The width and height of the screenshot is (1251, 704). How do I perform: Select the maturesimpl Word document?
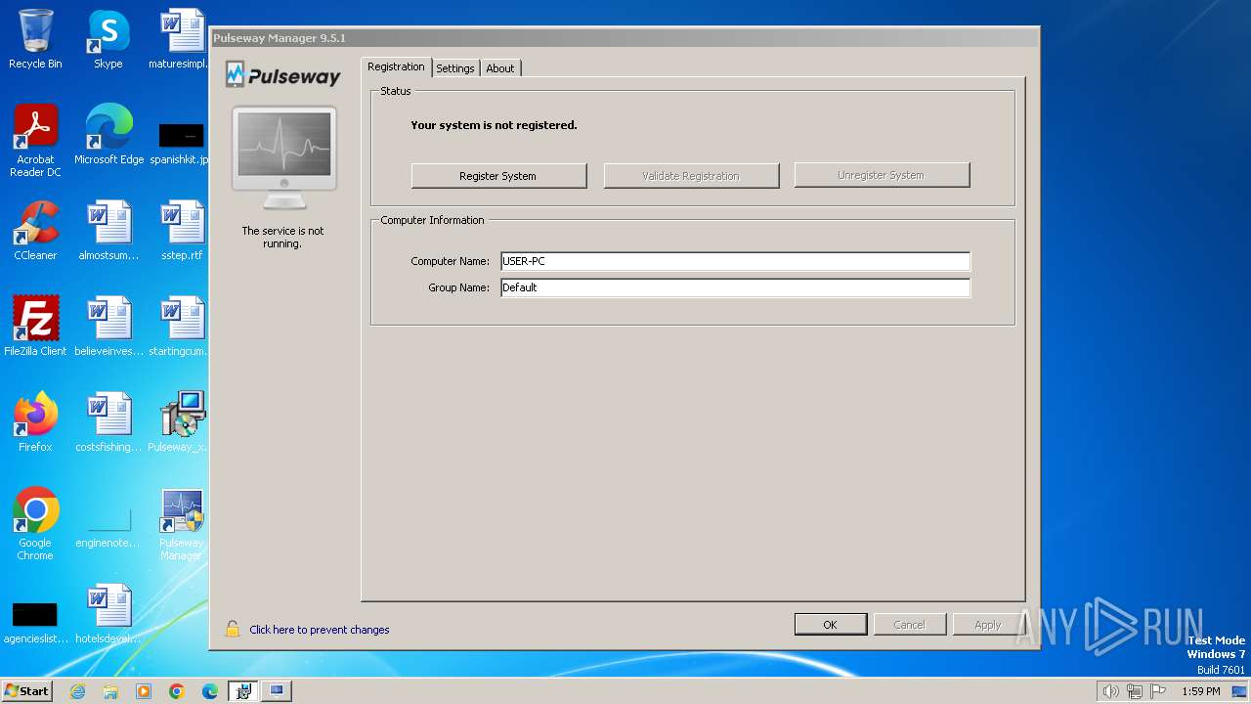click(182, 39)
